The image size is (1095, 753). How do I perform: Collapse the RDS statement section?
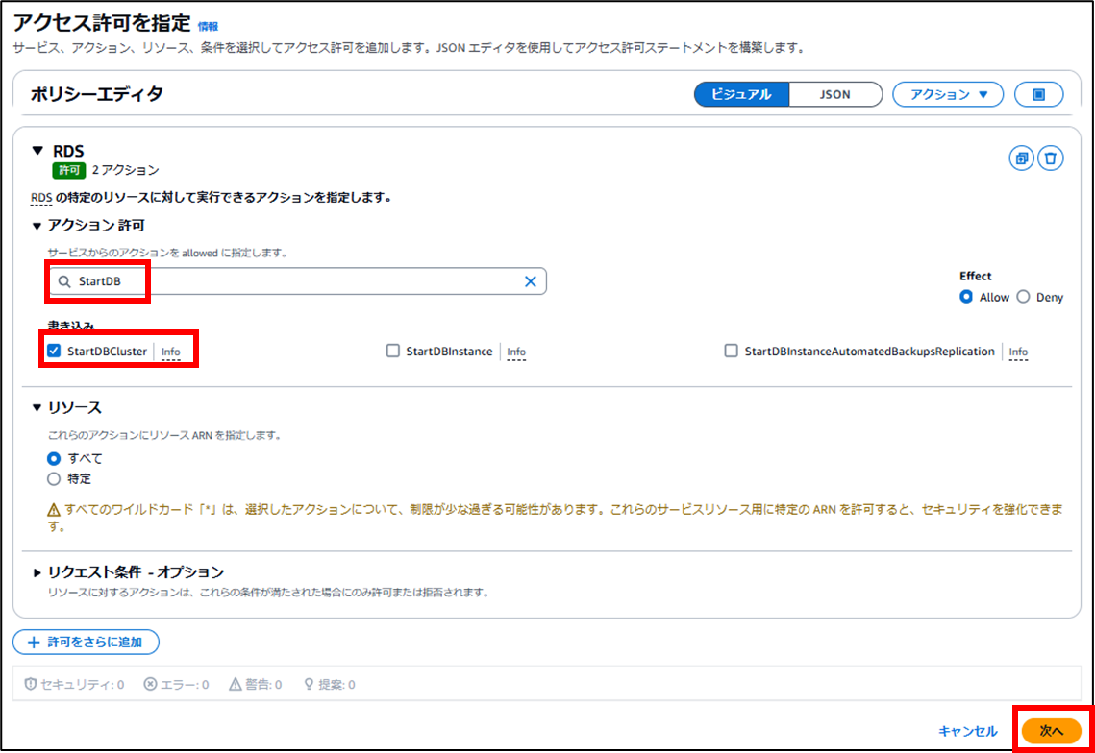tap(37, 151)
